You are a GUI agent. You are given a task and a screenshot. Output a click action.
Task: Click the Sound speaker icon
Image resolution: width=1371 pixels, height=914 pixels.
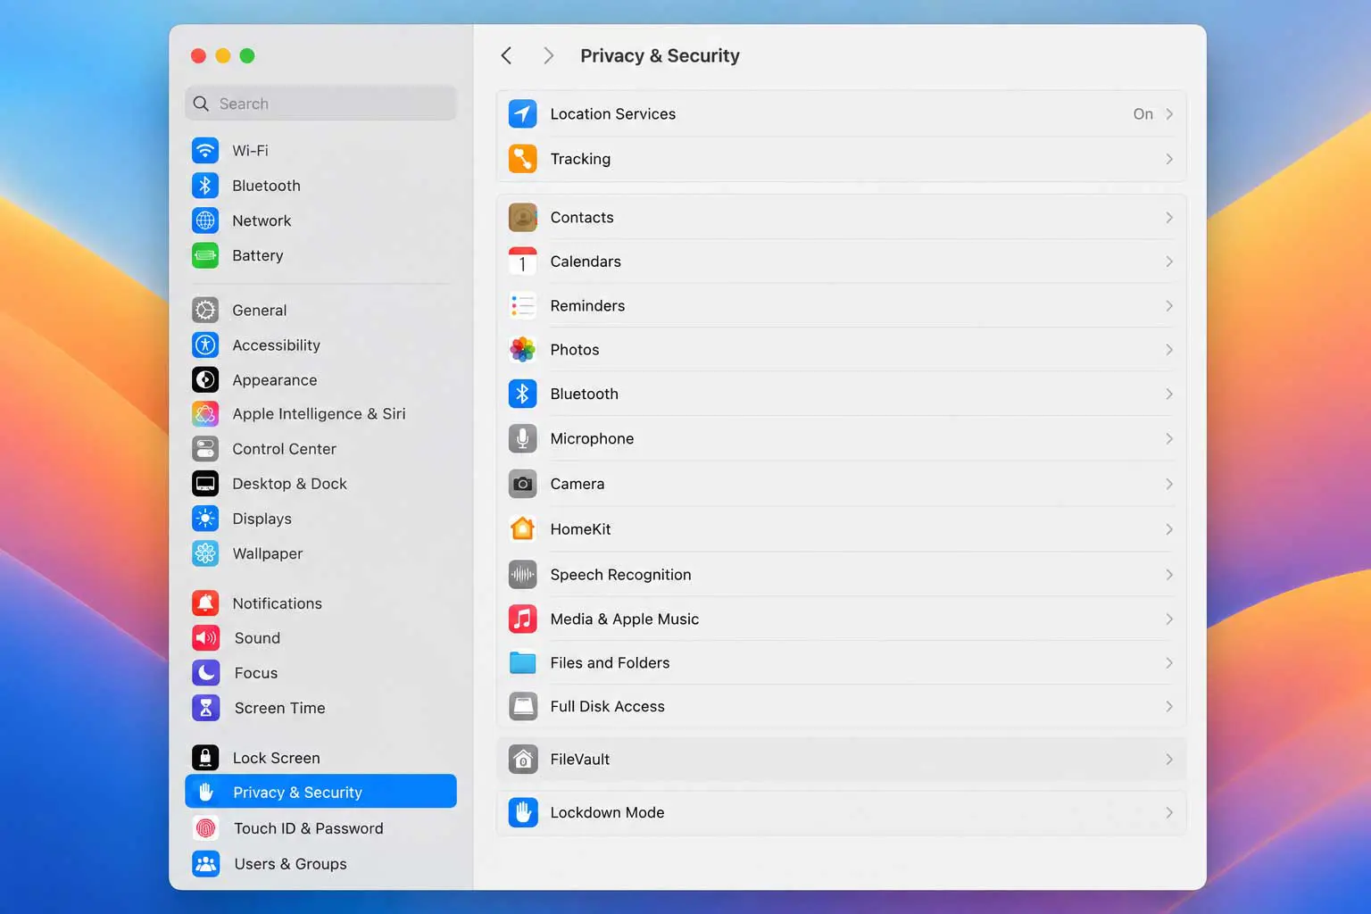pos(205,638)
